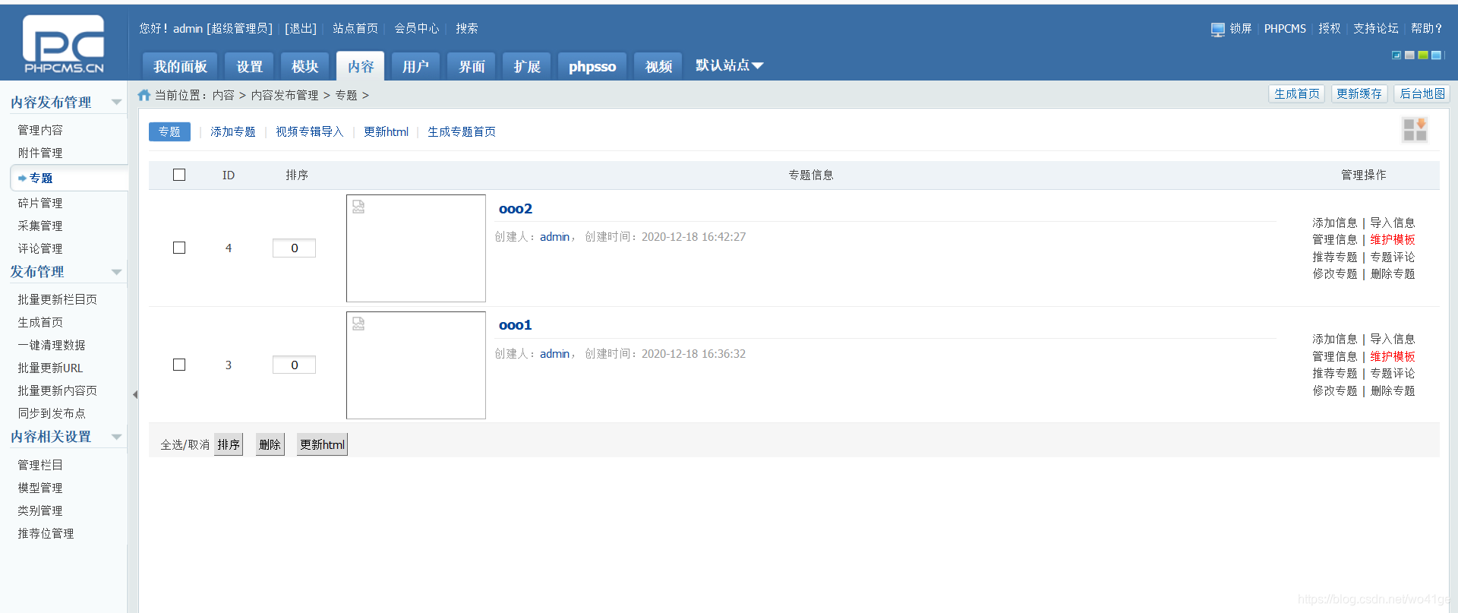Open the quick panel grid icon
The width and height of the screenshot is (1458, 613).
(x=1415, y=130)
